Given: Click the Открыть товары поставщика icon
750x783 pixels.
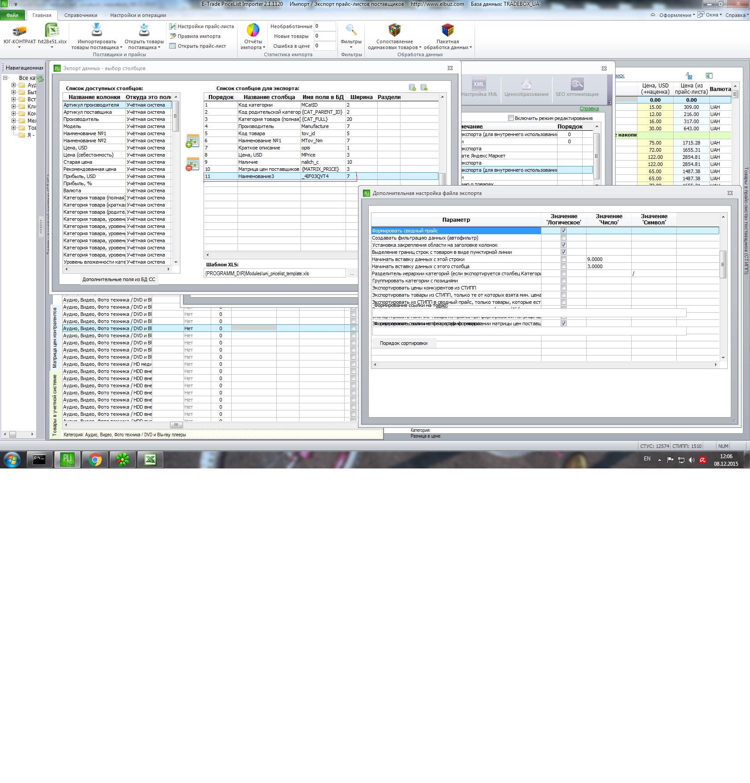Looking at the screenshot, I should pyautogui.click(x=144, y=30).
